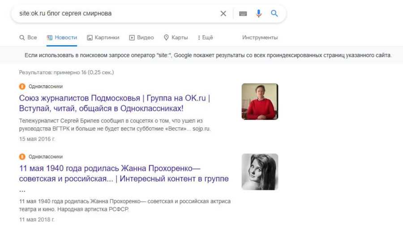Screen dimensions: 403x227
Task: Expand the Ещё more options menu
Action: [x=205, y=38]
